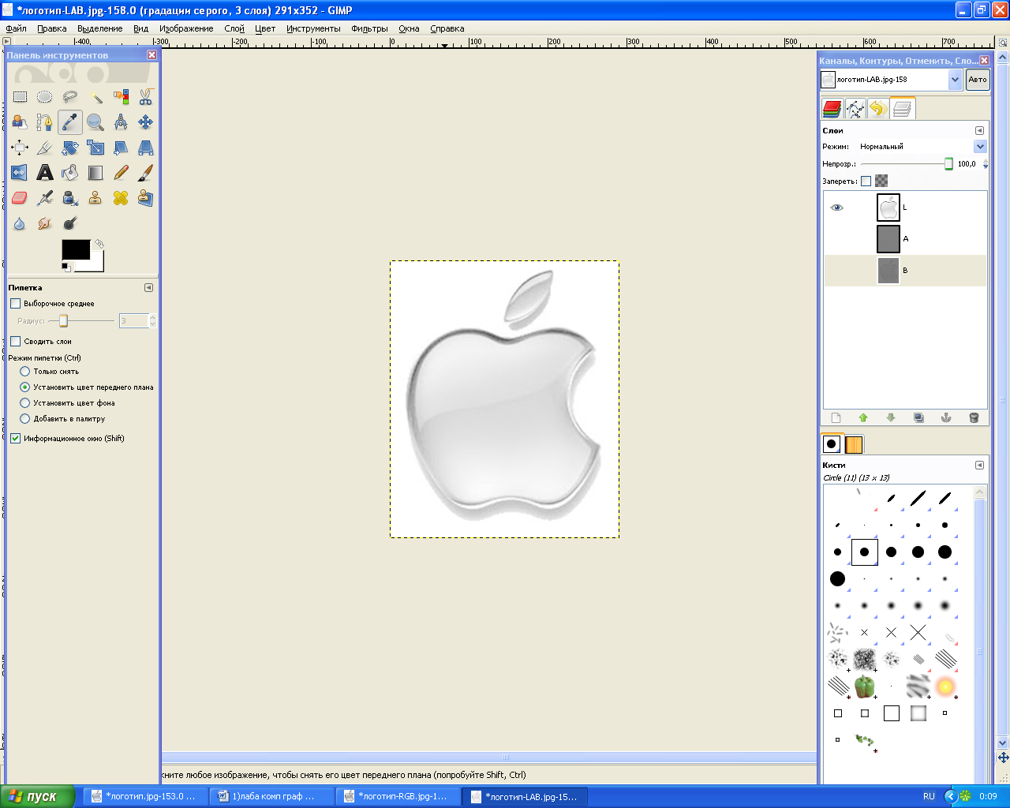This screenshot has width=1010, height=808.
Task: Select the Select by Color tool
Action: point(121,97)
